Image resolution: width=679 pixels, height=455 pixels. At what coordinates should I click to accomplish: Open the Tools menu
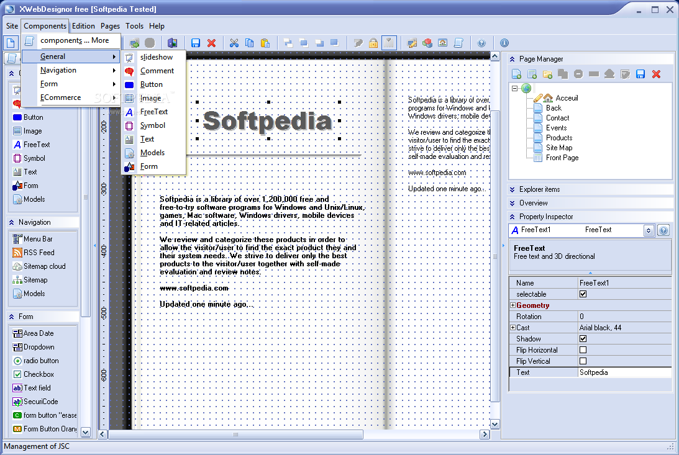pos(134,26)
